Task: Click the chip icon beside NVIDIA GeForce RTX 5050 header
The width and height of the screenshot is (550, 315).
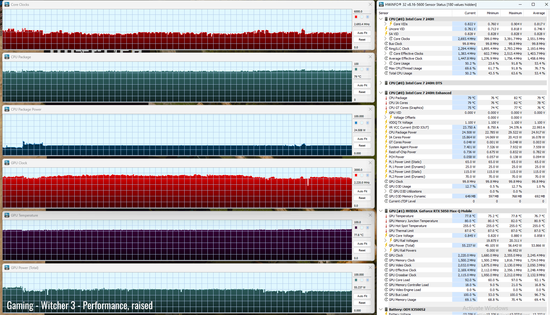Action: pyautogui.click(x=386, y=211)
